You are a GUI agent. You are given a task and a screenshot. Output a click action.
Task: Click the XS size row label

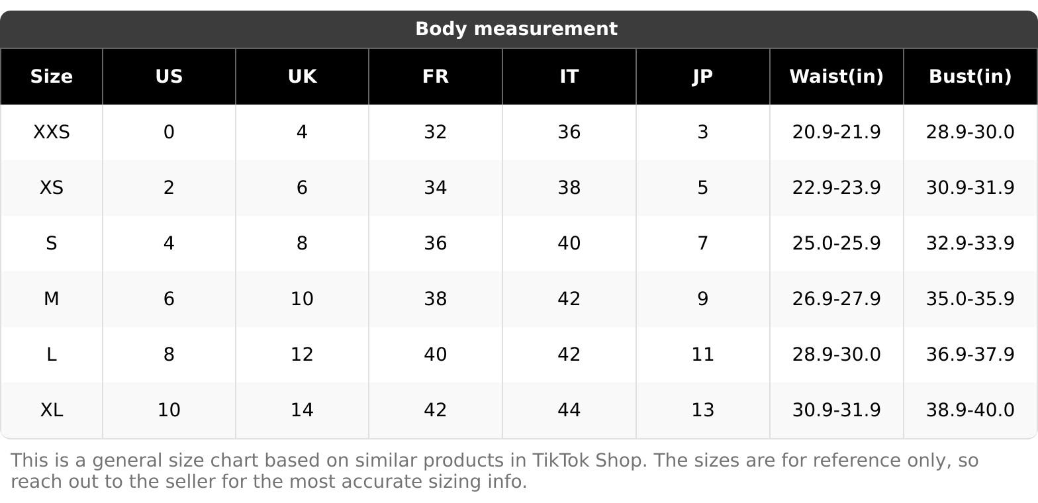[x=52, y=188]
